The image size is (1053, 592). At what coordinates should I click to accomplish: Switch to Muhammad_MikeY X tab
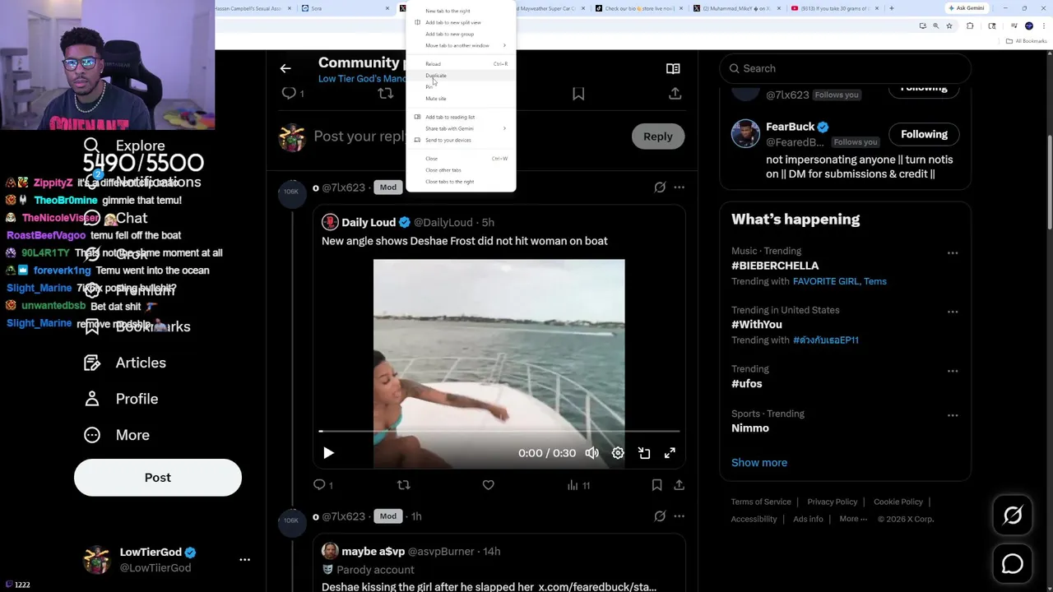(736, 8)
